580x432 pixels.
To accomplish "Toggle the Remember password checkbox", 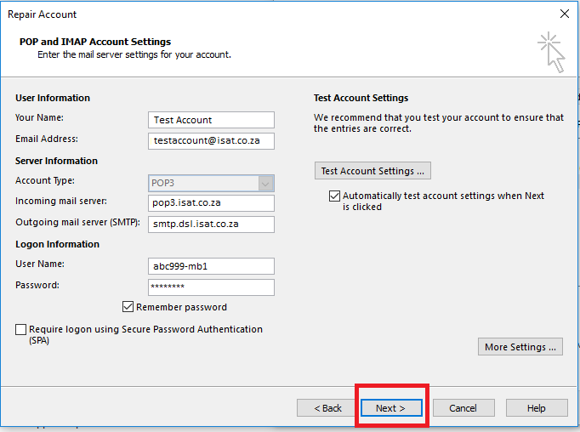I will click(x=128, y=307).
